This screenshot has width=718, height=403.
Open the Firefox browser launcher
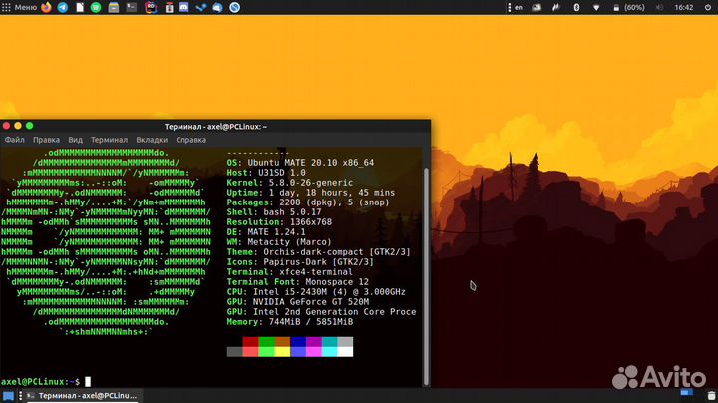(48, 7)
